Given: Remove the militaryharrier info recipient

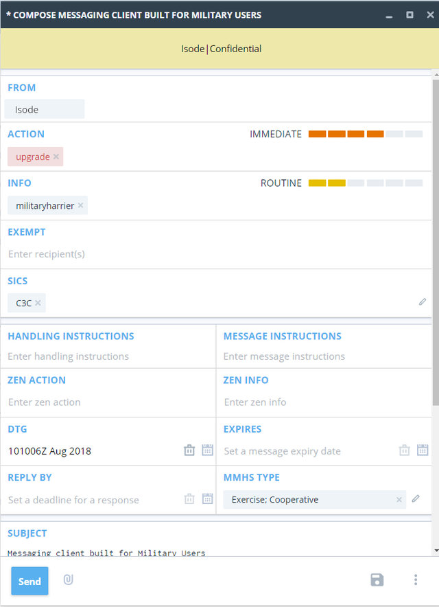Looking at the screenshot, I should (80, 205).
